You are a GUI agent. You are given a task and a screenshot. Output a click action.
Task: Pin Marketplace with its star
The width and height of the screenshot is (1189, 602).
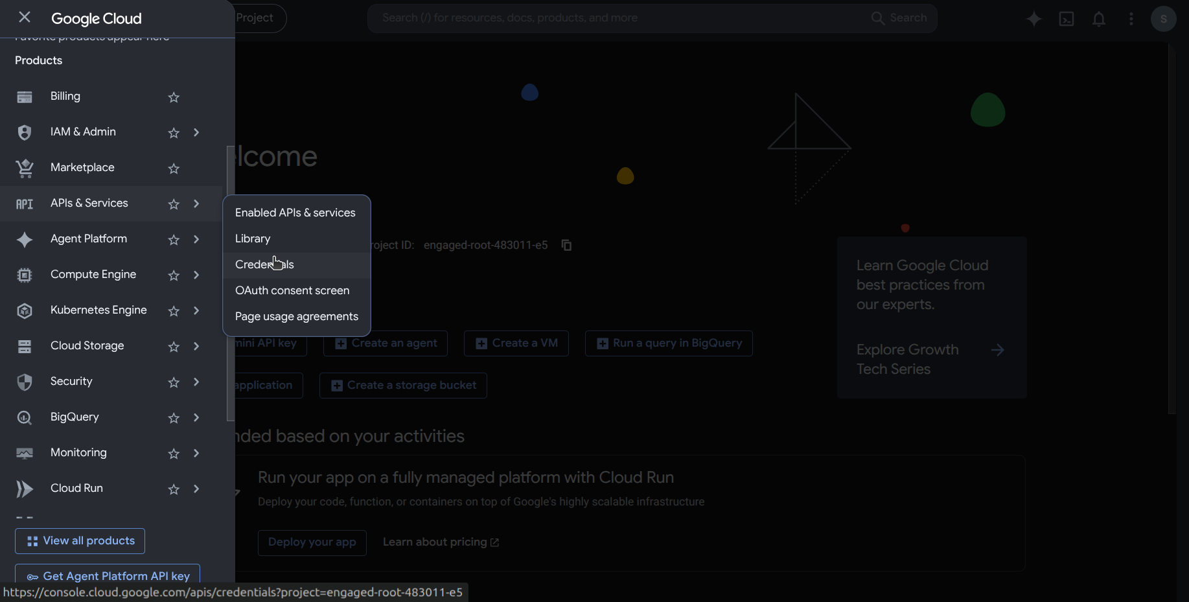tap(174, 168)
